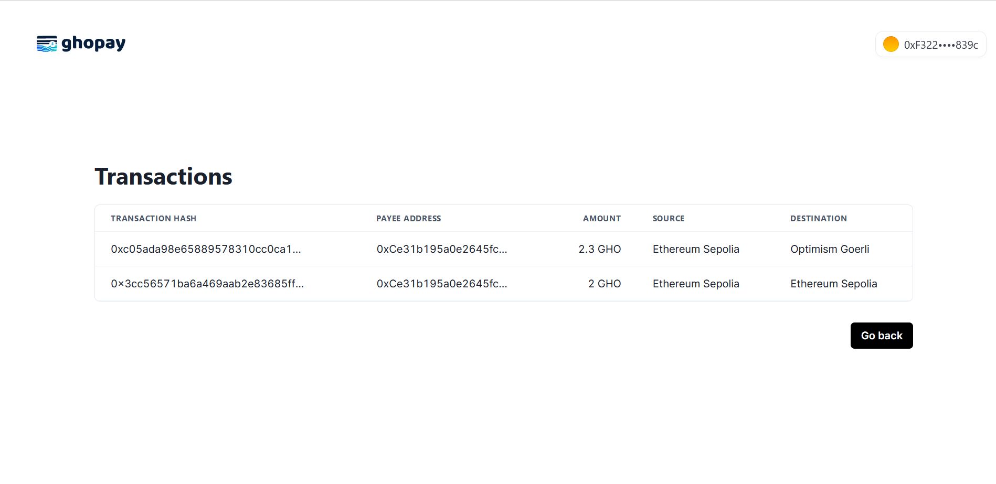
Task: Click the ghopay brand name text
Action: pos(93,44)
